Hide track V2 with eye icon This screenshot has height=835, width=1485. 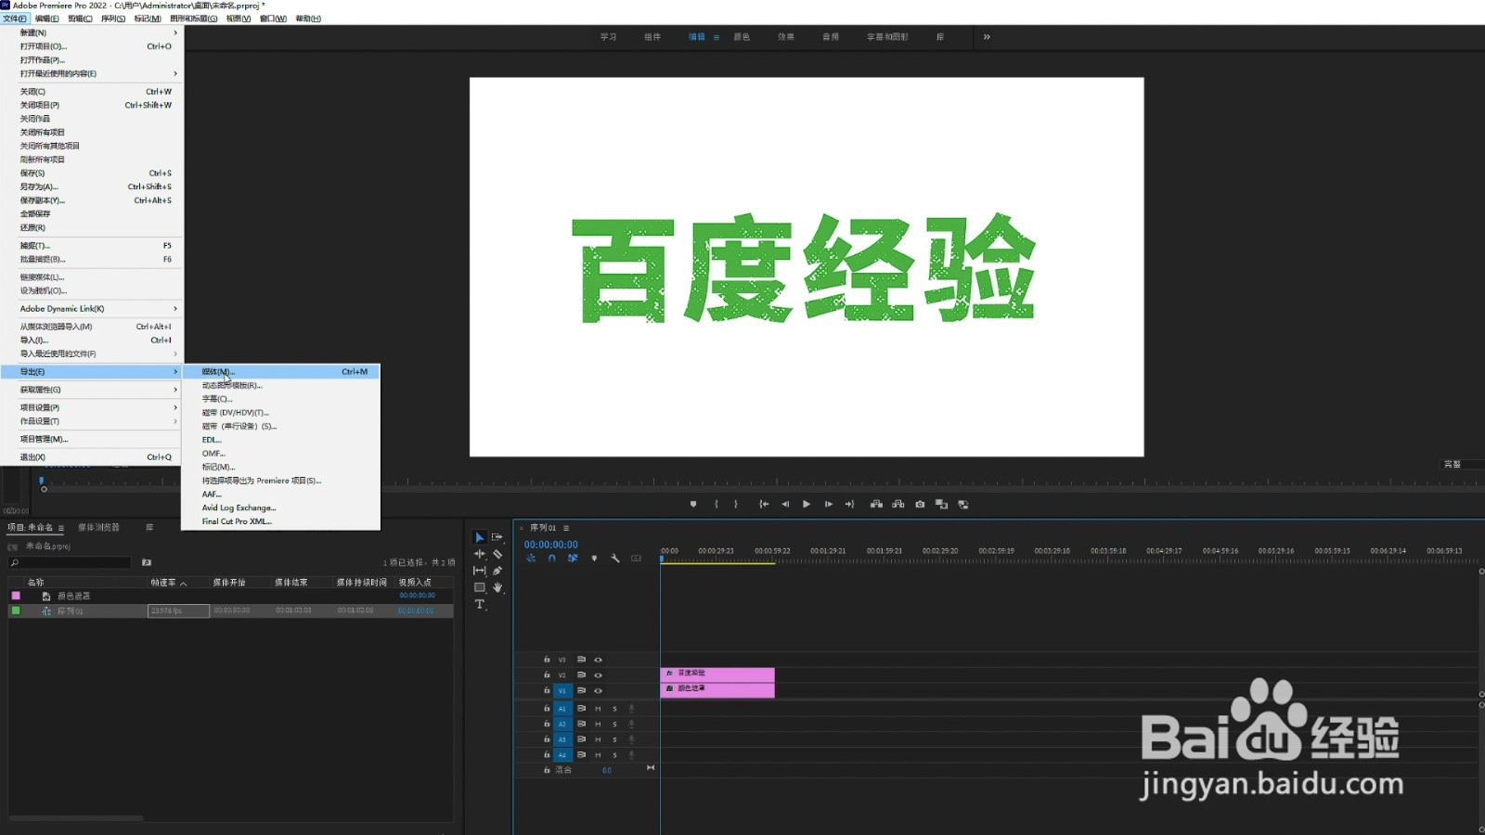click(598, 675)
